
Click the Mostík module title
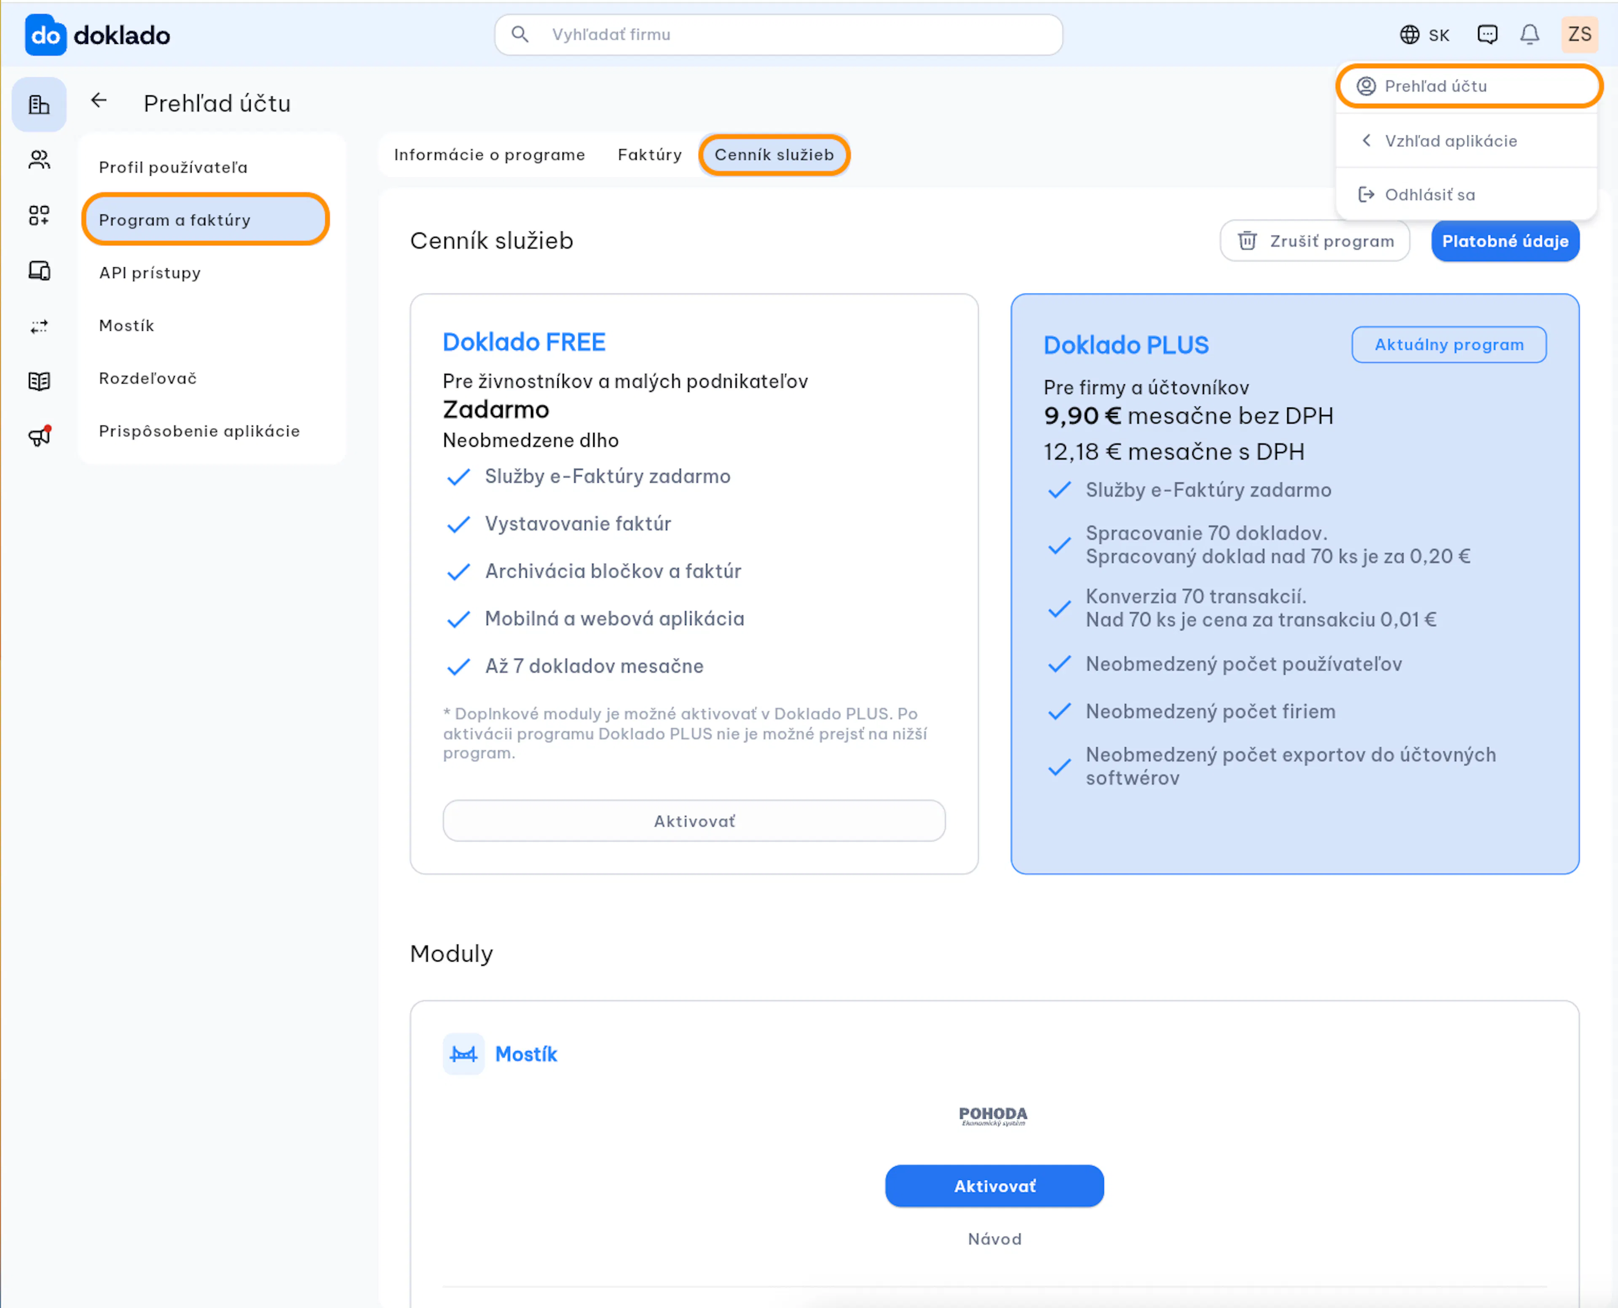point(526,1054)
